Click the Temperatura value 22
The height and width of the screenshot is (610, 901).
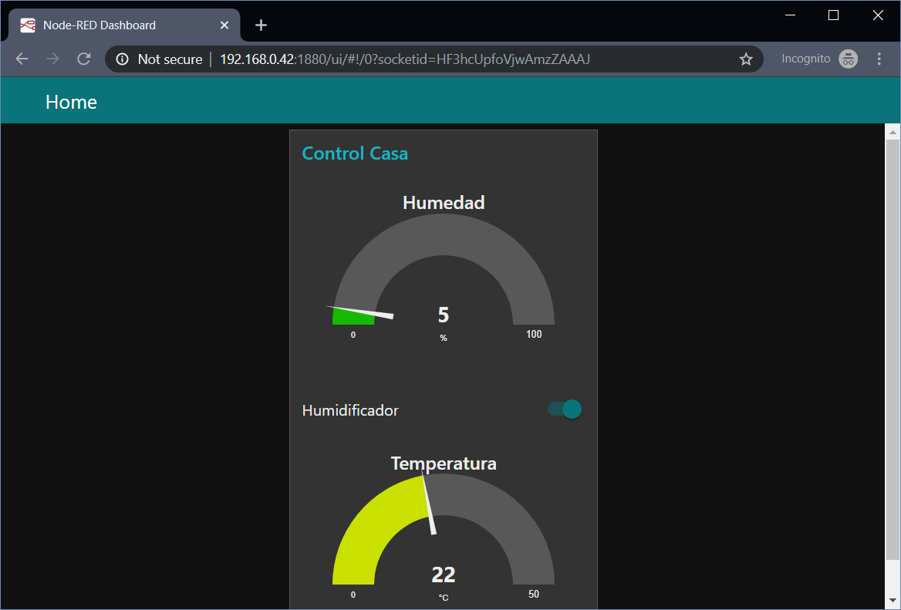click(444, 575)
